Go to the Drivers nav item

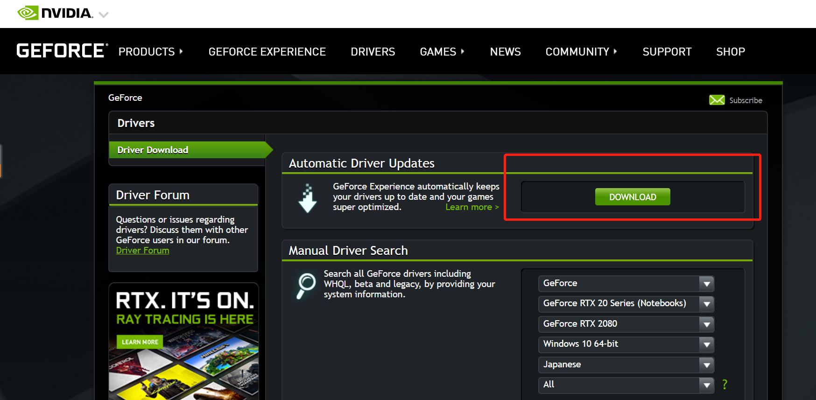373,52
